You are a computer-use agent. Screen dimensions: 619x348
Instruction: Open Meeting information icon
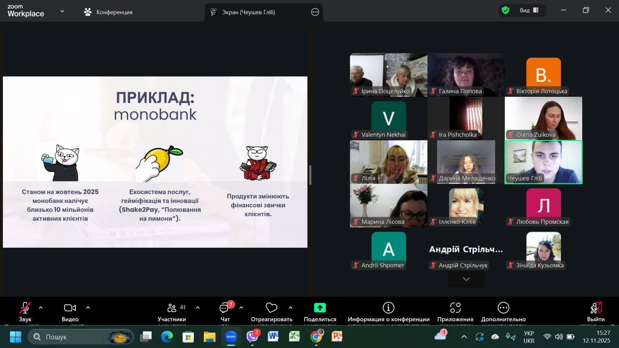[388, 308]
